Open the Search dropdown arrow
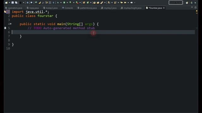Viewport: 202px width, 113px height. pos(105,3)
